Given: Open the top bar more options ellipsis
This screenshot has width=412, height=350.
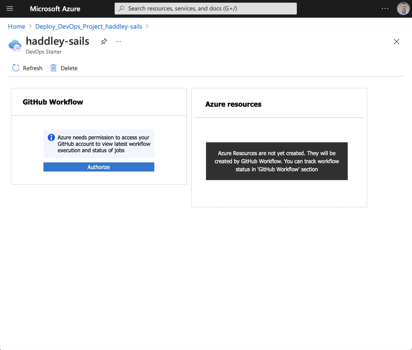Looking at the screenshot, I should click(385, 9).
